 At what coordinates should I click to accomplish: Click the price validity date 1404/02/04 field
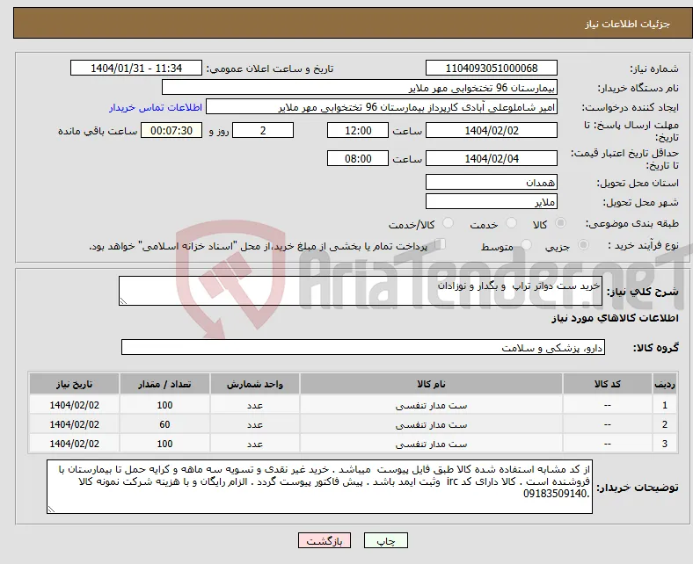(491, 158)
